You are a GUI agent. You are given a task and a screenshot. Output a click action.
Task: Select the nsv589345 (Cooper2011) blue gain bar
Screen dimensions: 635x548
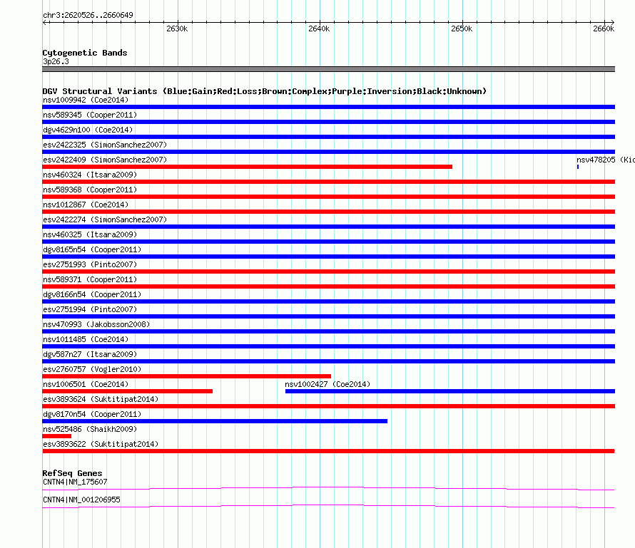point(328,122)
